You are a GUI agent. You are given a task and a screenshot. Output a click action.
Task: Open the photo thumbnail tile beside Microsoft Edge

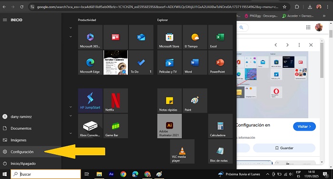(x=116, y=63)
